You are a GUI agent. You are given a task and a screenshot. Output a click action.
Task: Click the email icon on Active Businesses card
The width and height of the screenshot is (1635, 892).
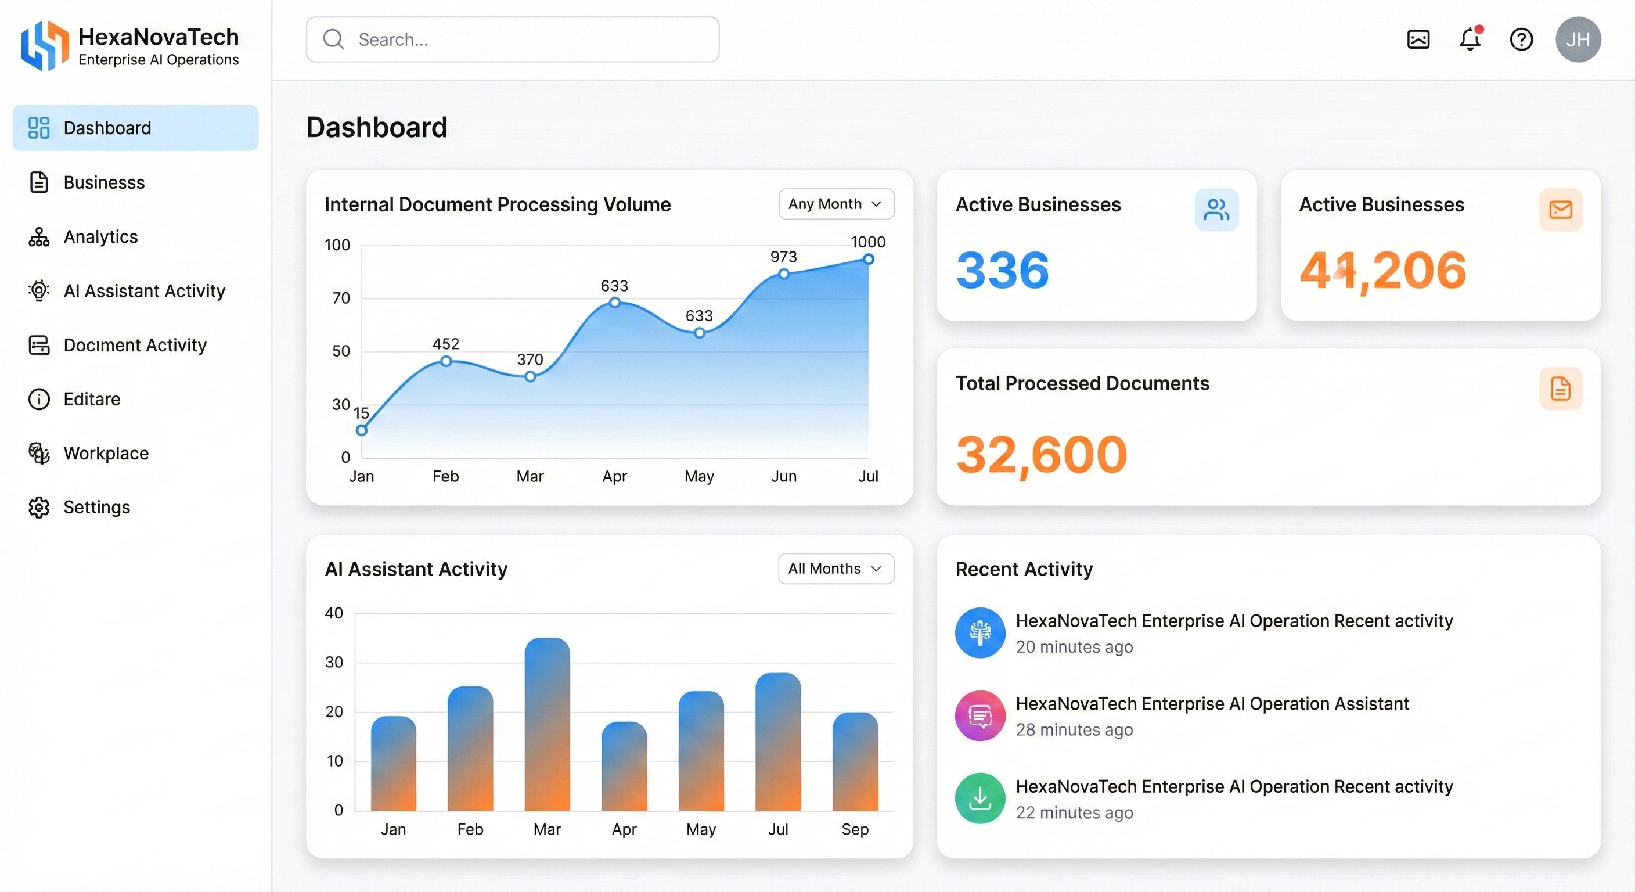tap(1561, 210)
